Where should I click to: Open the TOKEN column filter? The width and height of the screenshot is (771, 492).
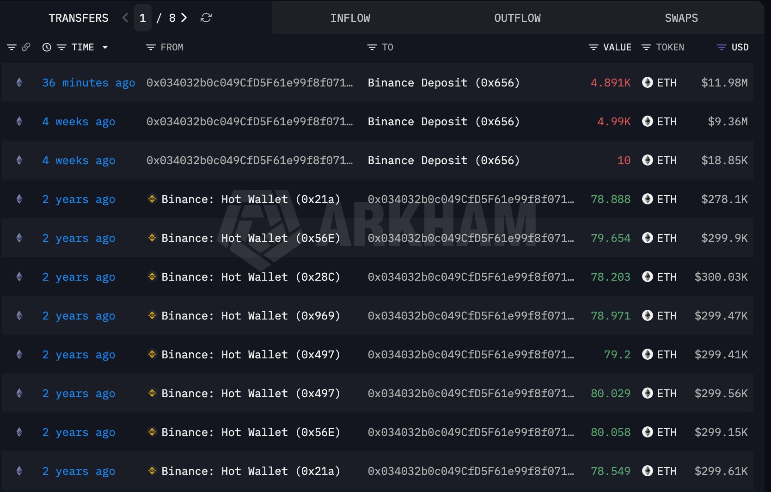coord(646,47)
